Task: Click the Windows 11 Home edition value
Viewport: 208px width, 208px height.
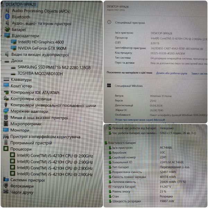Action: [161, 96]
